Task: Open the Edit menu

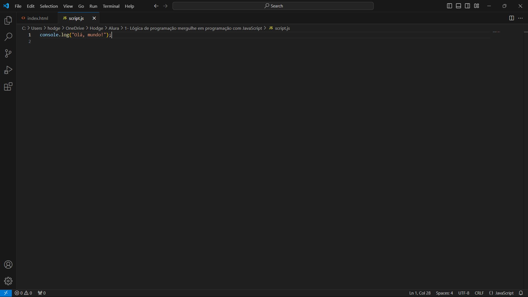Action: [31, 6]
